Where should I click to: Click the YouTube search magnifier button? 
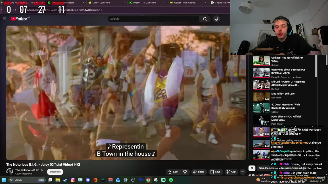click(x=205, y=19)
